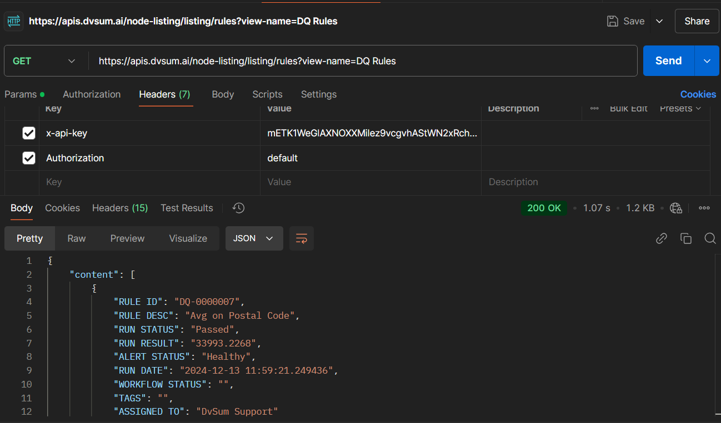This screenshot has height=423, width=721.
Task: Click the Save floppy disk icon
Action: pyautogui.click(x=613, y=21)
